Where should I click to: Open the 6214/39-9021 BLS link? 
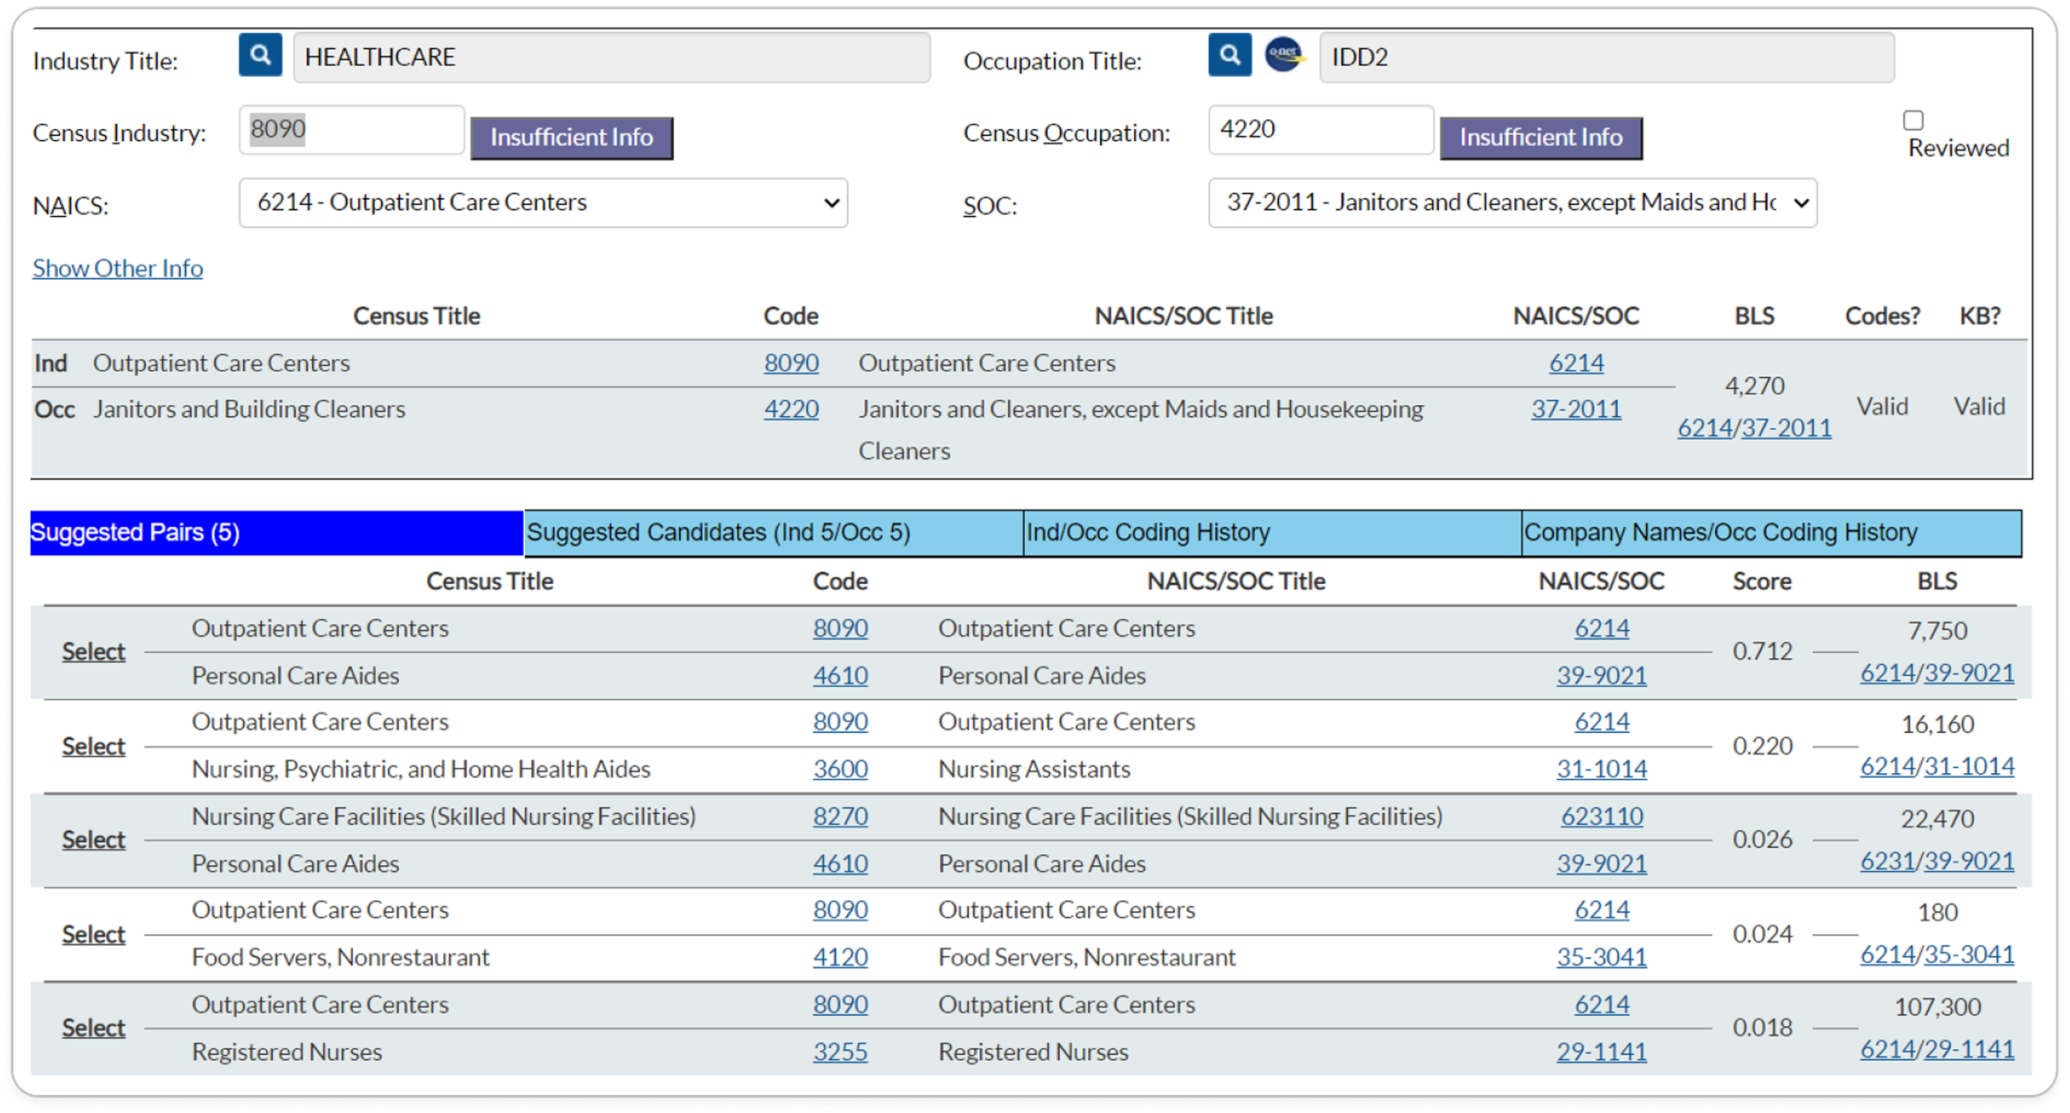[x=1937, y=673]
